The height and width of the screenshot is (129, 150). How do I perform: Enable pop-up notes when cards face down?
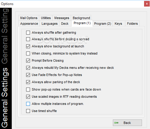(x=28, y=89)
